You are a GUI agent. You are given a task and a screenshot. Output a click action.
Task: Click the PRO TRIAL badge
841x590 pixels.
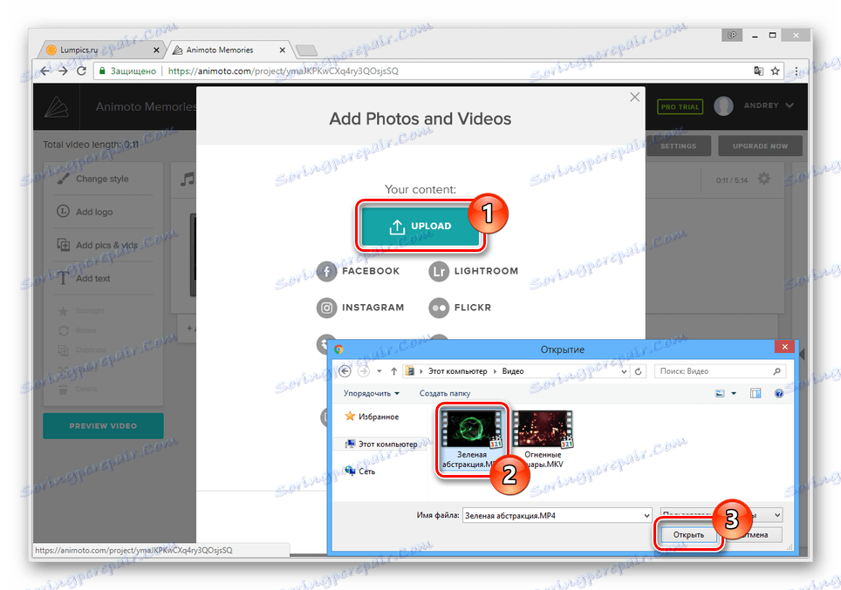tap(680, 106)
